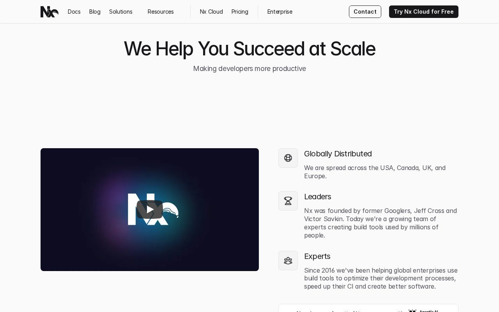Click the Experts heading text
The image size is (499, 312).
coord(317,256)
